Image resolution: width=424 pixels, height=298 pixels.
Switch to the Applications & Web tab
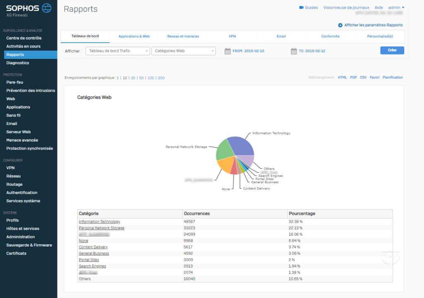coord(134,36)
